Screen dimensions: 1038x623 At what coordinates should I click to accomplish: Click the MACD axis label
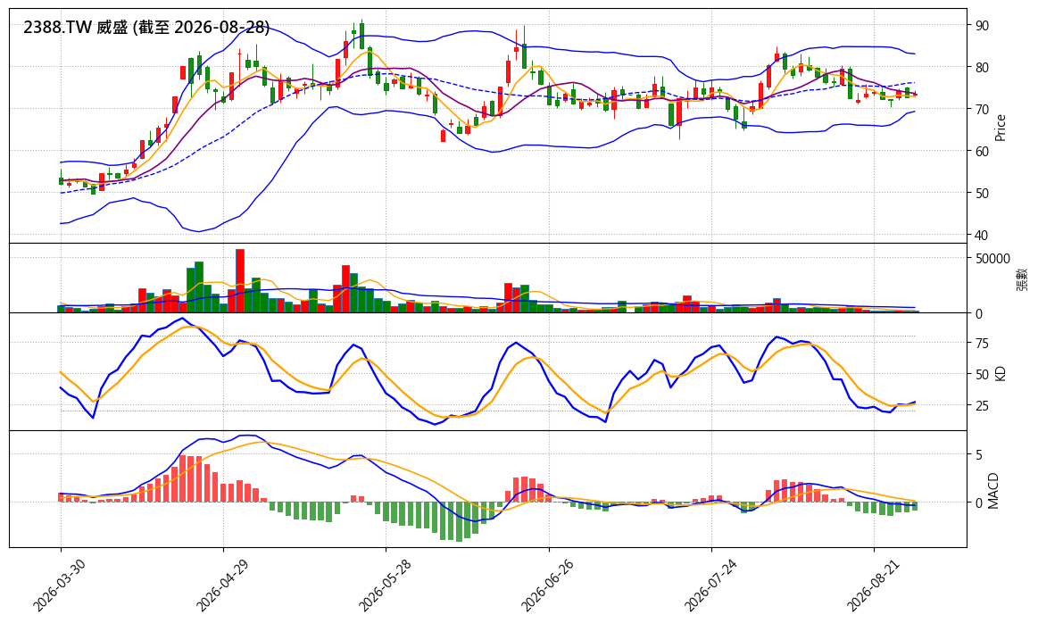click(x=993, y=491)
